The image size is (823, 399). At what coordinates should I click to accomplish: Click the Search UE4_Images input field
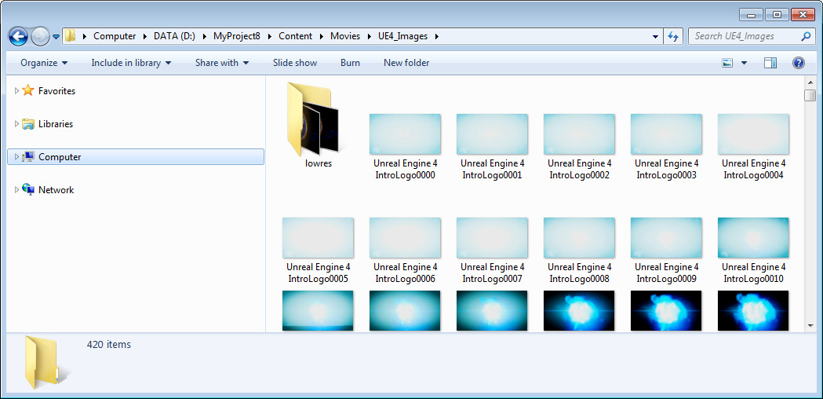[745, 36]
